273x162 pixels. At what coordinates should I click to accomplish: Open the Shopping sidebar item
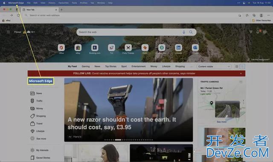(x=38, y=116)
